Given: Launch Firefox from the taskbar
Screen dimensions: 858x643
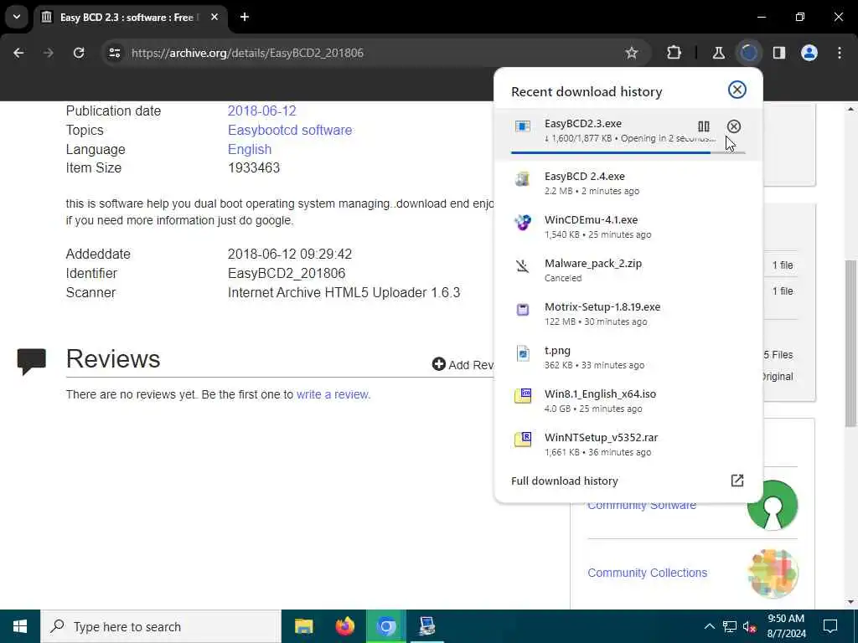Looking at the screenshot, I should click(344, 626).
